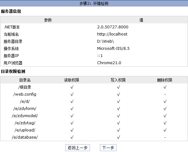This screenshot has height=152, width=188.
Task: Select the .NET version value 2.0.50727.8000
Action: [x=112, y=27]
